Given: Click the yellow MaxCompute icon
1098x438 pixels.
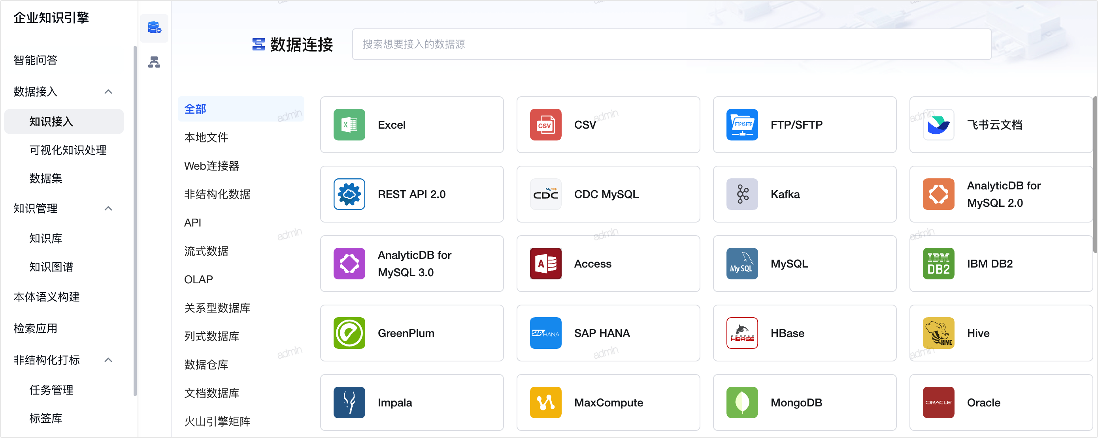Looking at the screenshot, I should point(545,402).
